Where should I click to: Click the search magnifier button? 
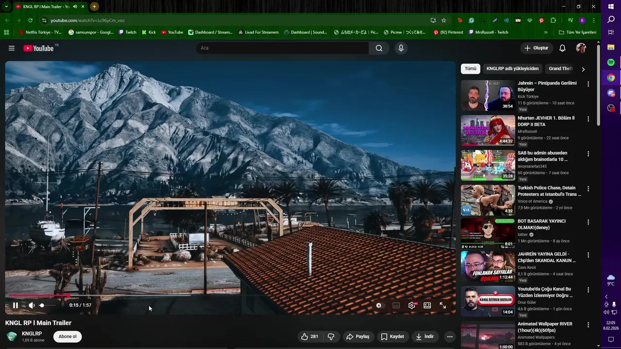pos(379,48)
